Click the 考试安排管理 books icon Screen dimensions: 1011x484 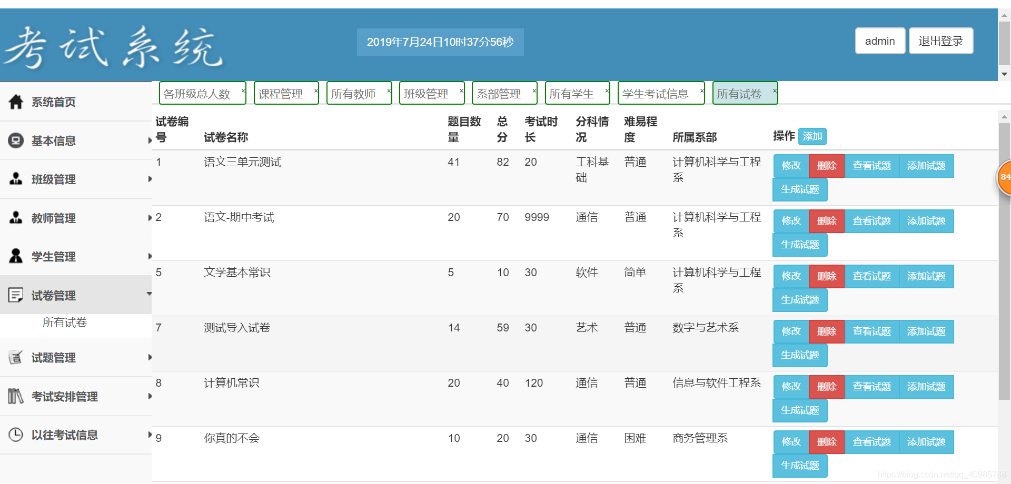[16, 396]
